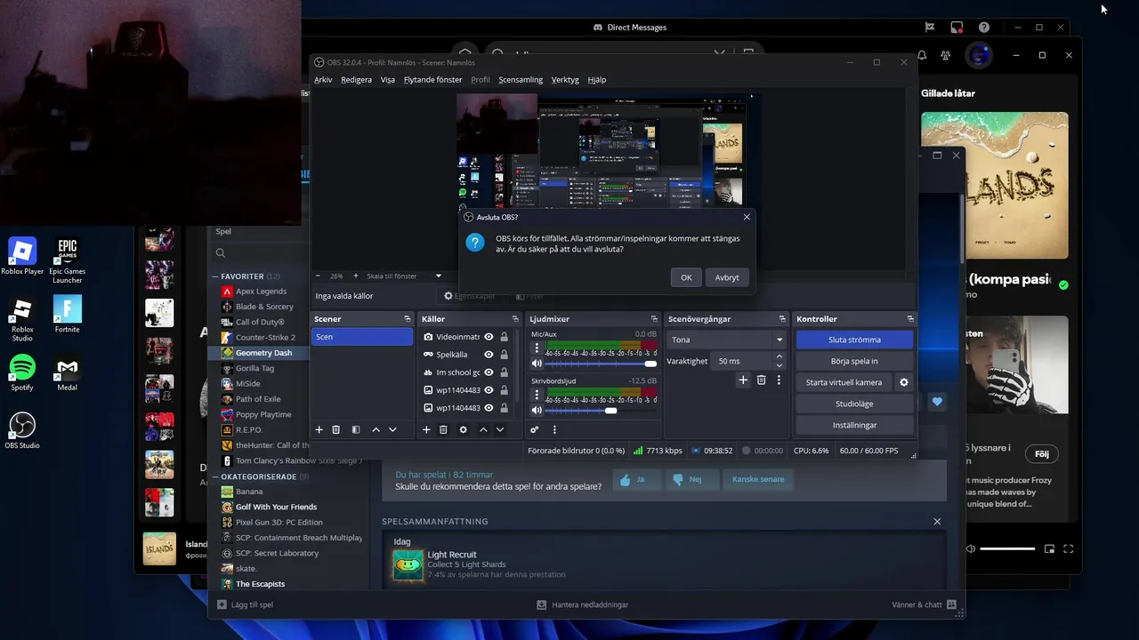
Task: Lock toggle for Im school gc source
Action: click(x=505, y=372)
